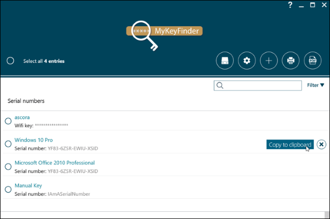Screen dimensions: 330x219
Task: Click the MyKeyFinder logo
Action: (x=164, y=35)
